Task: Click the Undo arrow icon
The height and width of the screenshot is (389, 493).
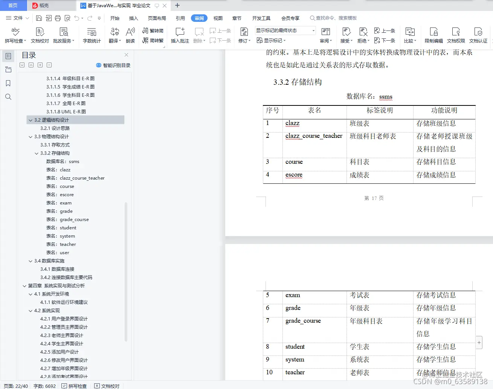Action: (77, 18)
